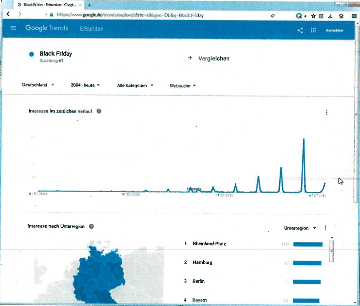Viewport: 360px width, 306px height.
Task: Go forward with the browser forward arrow
Action: 20,14
